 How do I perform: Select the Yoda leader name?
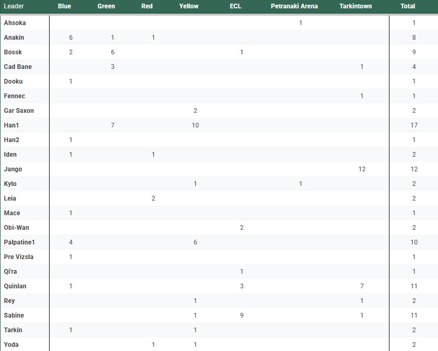11,345
